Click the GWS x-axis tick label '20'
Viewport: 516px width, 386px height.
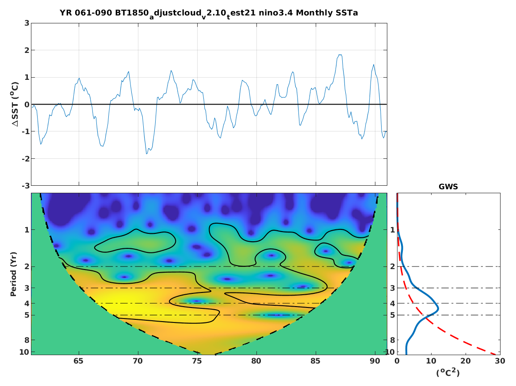click(465, 361)
